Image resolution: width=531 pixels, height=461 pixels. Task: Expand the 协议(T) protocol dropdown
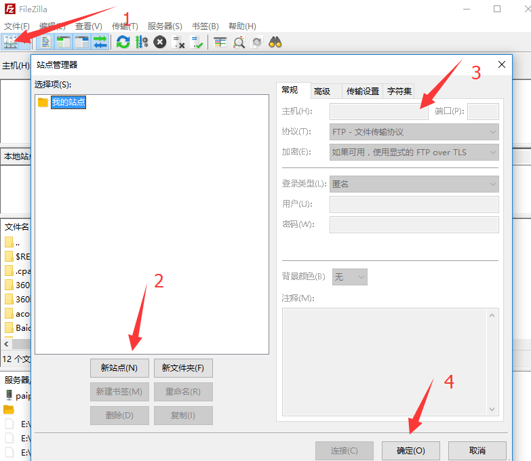point(414,132)
